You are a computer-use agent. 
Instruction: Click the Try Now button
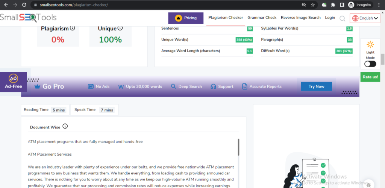pos(317,86)
